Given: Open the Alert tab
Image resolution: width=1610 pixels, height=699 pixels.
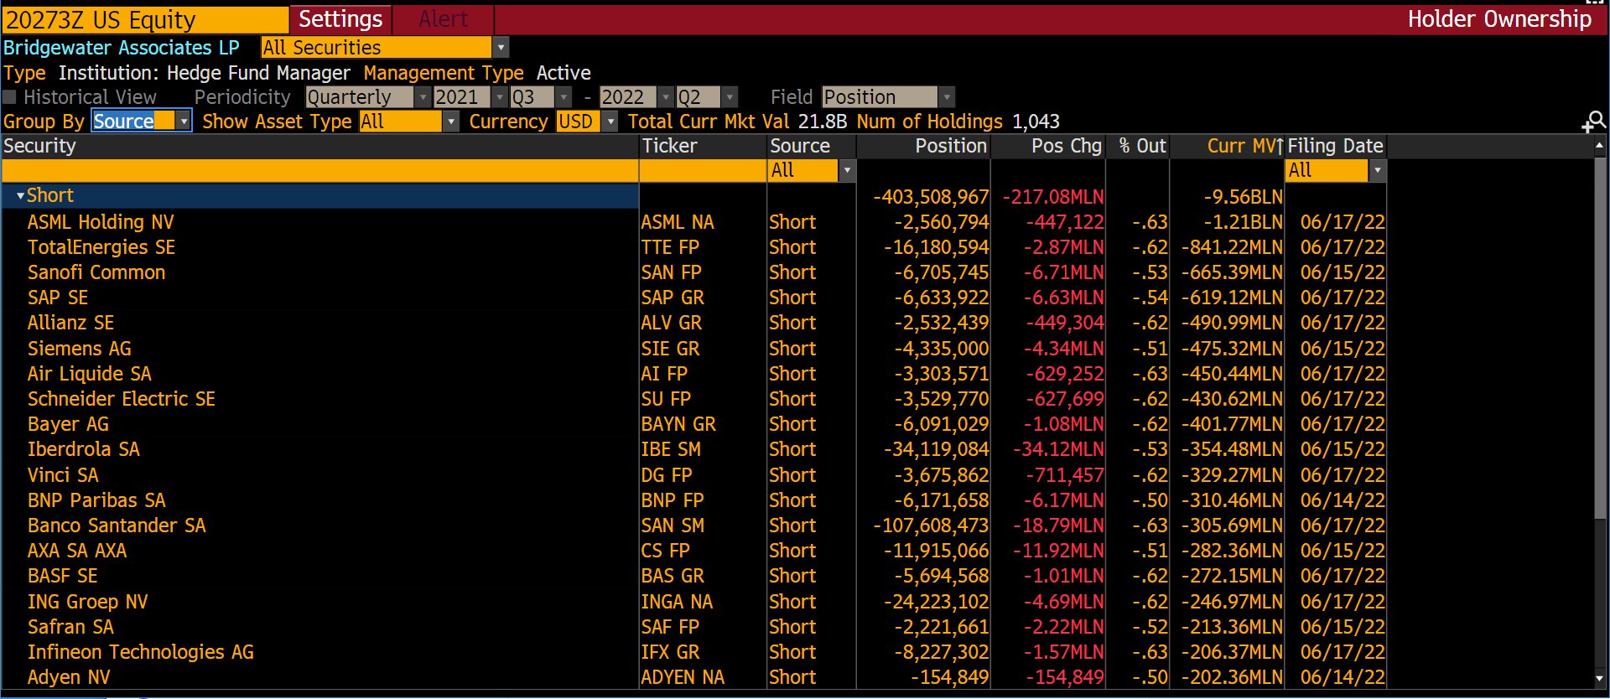Looking at the screenshot, I should 444,19.
